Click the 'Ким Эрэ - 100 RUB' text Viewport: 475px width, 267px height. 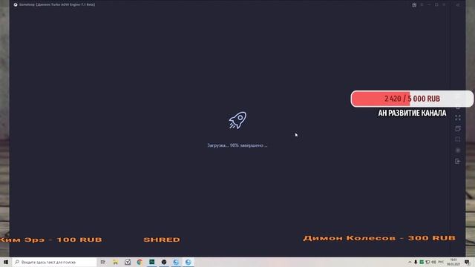click(x=51, y=240)
